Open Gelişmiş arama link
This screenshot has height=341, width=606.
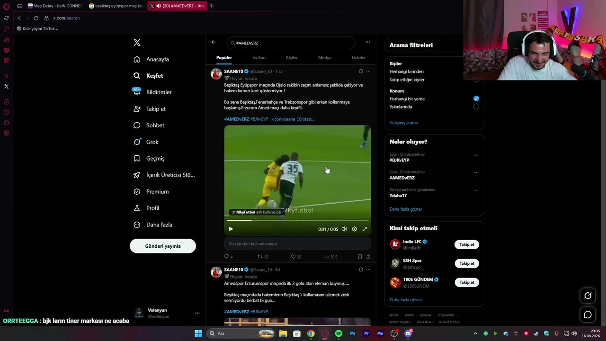coord(403,123)
